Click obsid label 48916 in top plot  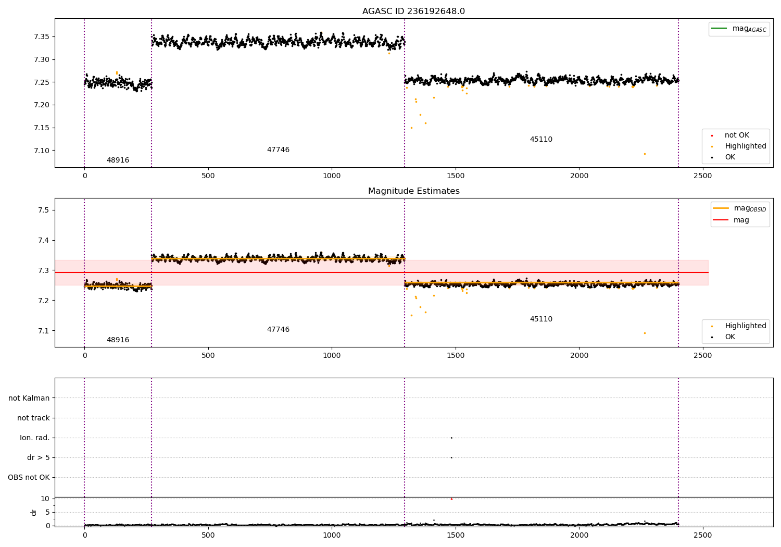[118, 160]
